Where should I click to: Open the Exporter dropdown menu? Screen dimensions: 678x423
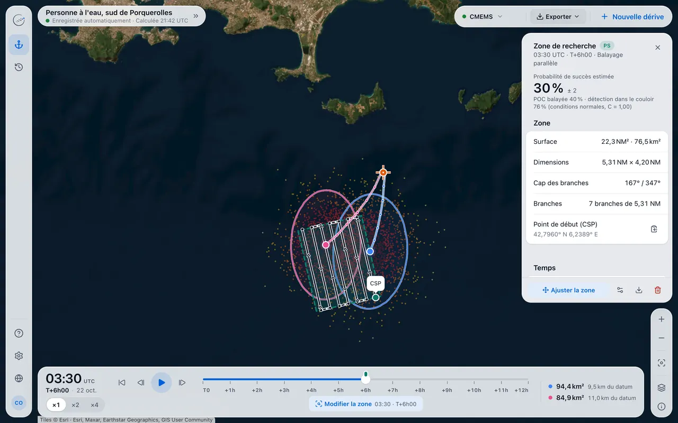[558, 16]
